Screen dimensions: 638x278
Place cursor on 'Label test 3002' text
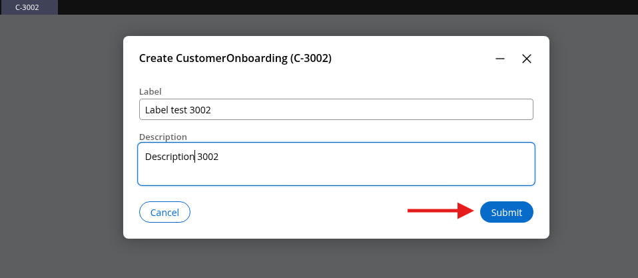pyautogui.click(x=178, y=110)
